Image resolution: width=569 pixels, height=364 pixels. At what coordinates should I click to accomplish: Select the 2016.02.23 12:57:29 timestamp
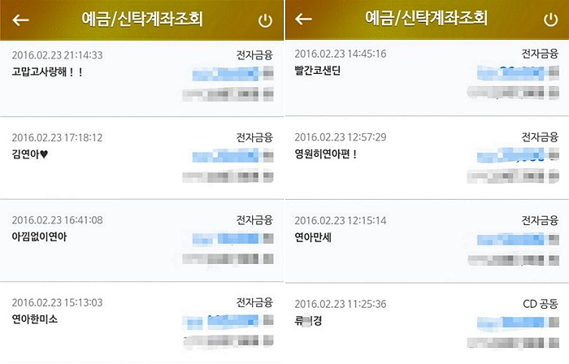[x=341, y=136]
